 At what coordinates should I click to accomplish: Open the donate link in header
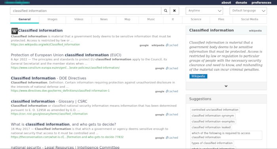(241, 3)
